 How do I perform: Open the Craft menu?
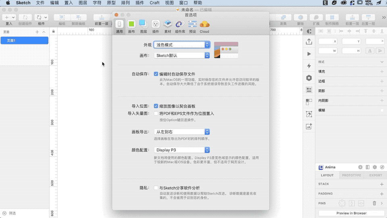(x=154, y=3)
